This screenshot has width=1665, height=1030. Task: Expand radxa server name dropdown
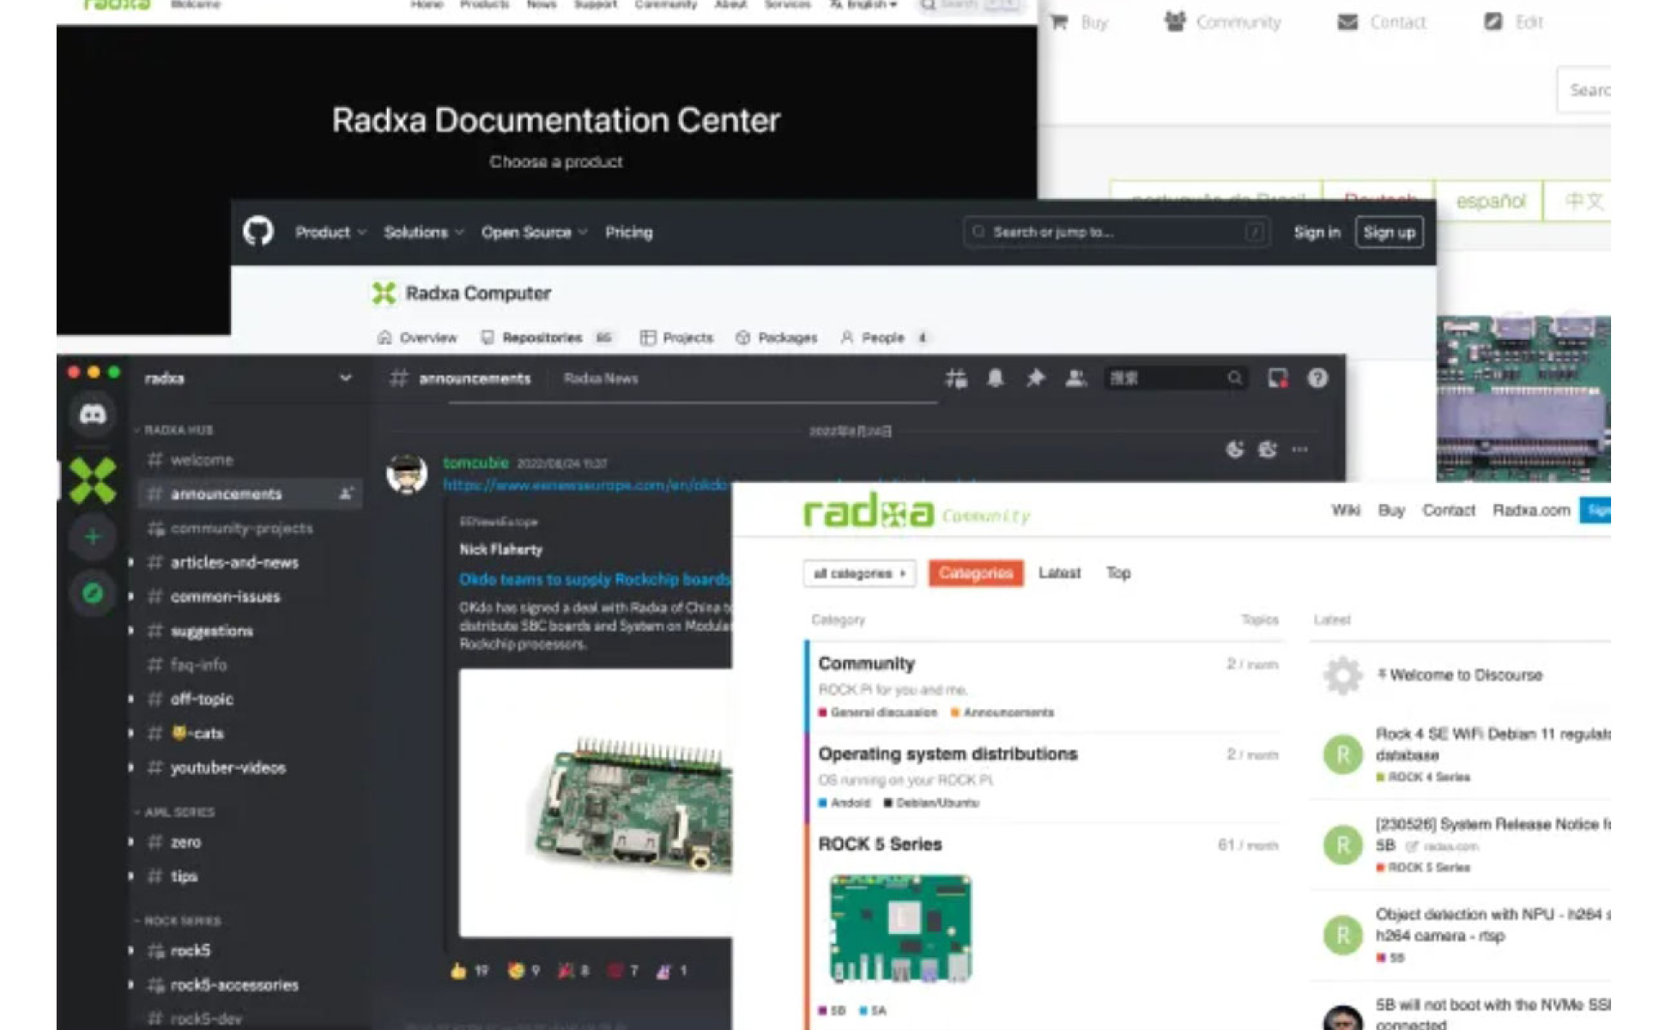coord(345,378)
